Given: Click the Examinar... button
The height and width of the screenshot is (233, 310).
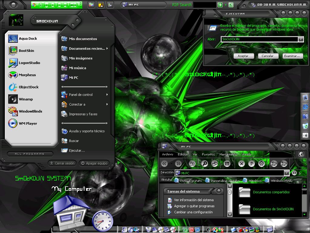Looking at the screenshot, I should click(x=292, y=56).
